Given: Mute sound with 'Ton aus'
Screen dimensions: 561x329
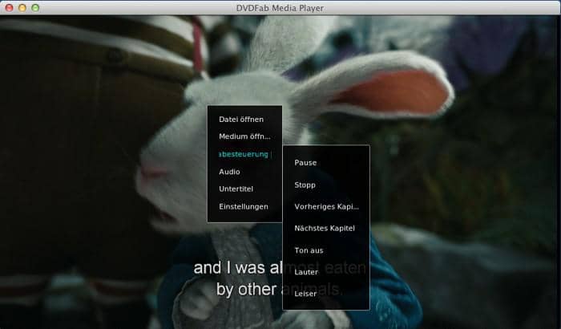Looking at the screenshot, I should pyautogui.click(x=309, y=250).
